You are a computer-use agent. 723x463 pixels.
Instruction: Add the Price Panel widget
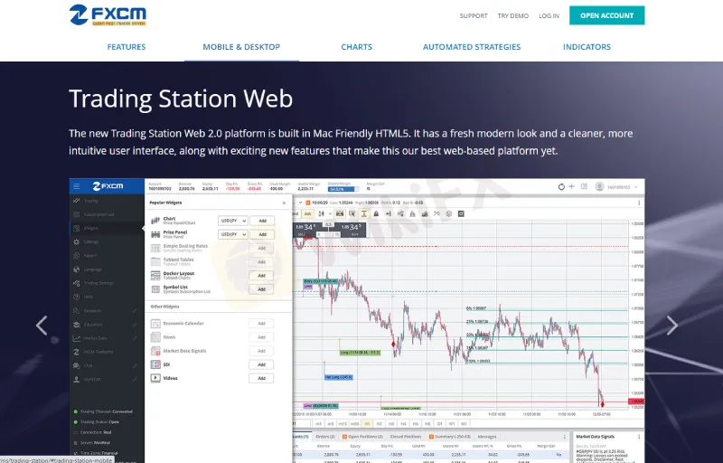point(262,234)
